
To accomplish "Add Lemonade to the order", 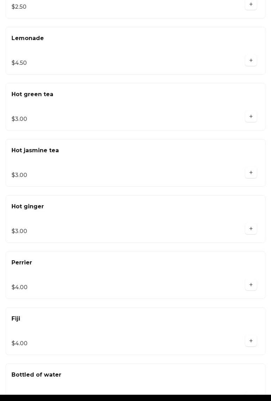I will (x=251, y=61).
